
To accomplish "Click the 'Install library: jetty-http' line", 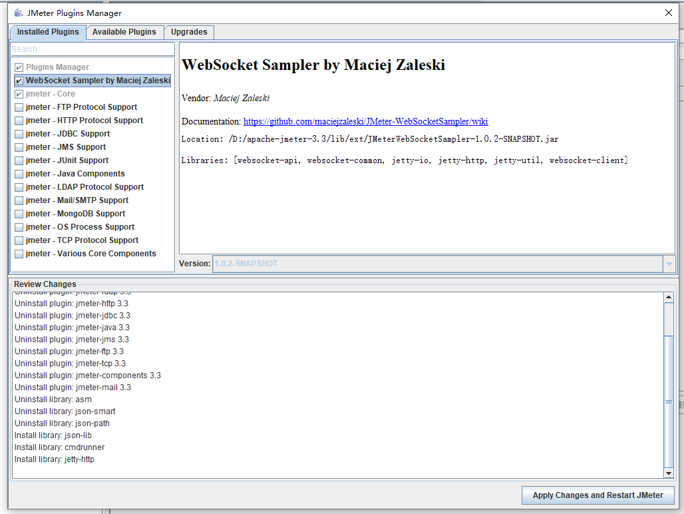I will pos(55,459).
